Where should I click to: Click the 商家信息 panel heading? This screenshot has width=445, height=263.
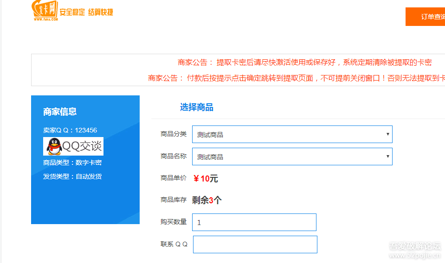click(x=60, y=112)
